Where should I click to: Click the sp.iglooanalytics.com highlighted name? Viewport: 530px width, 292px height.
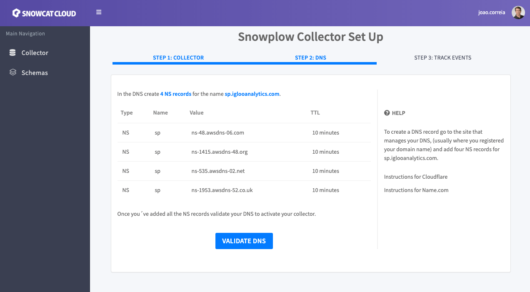pos(252,94)
